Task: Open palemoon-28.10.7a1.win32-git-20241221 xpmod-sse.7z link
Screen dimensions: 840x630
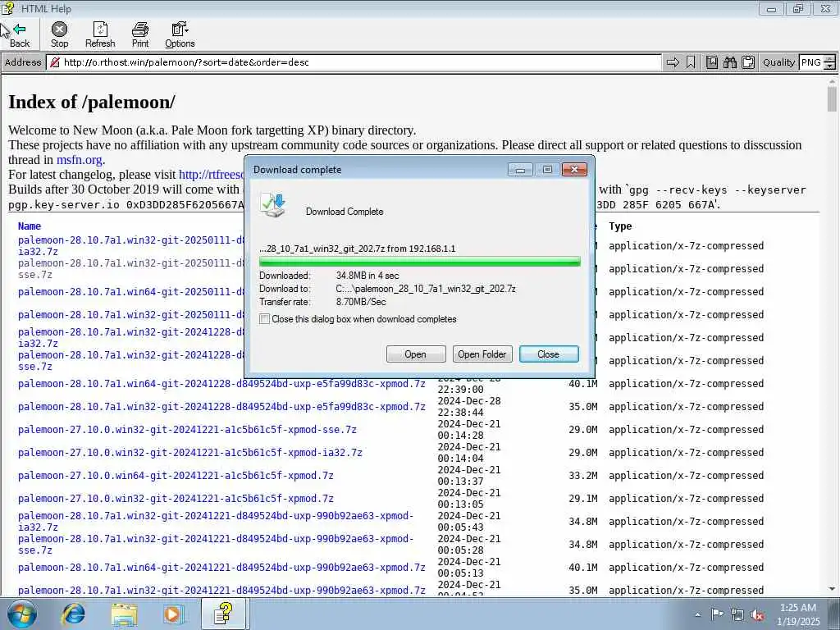Action: pos(216,545)
